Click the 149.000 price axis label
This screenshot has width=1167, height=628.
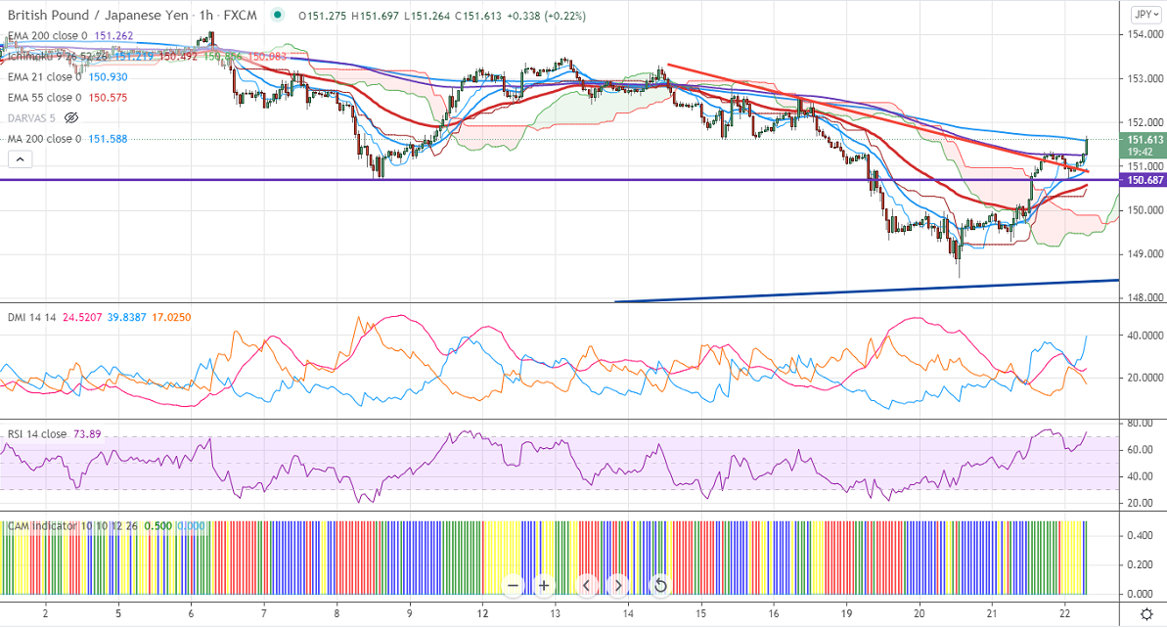1145,253
